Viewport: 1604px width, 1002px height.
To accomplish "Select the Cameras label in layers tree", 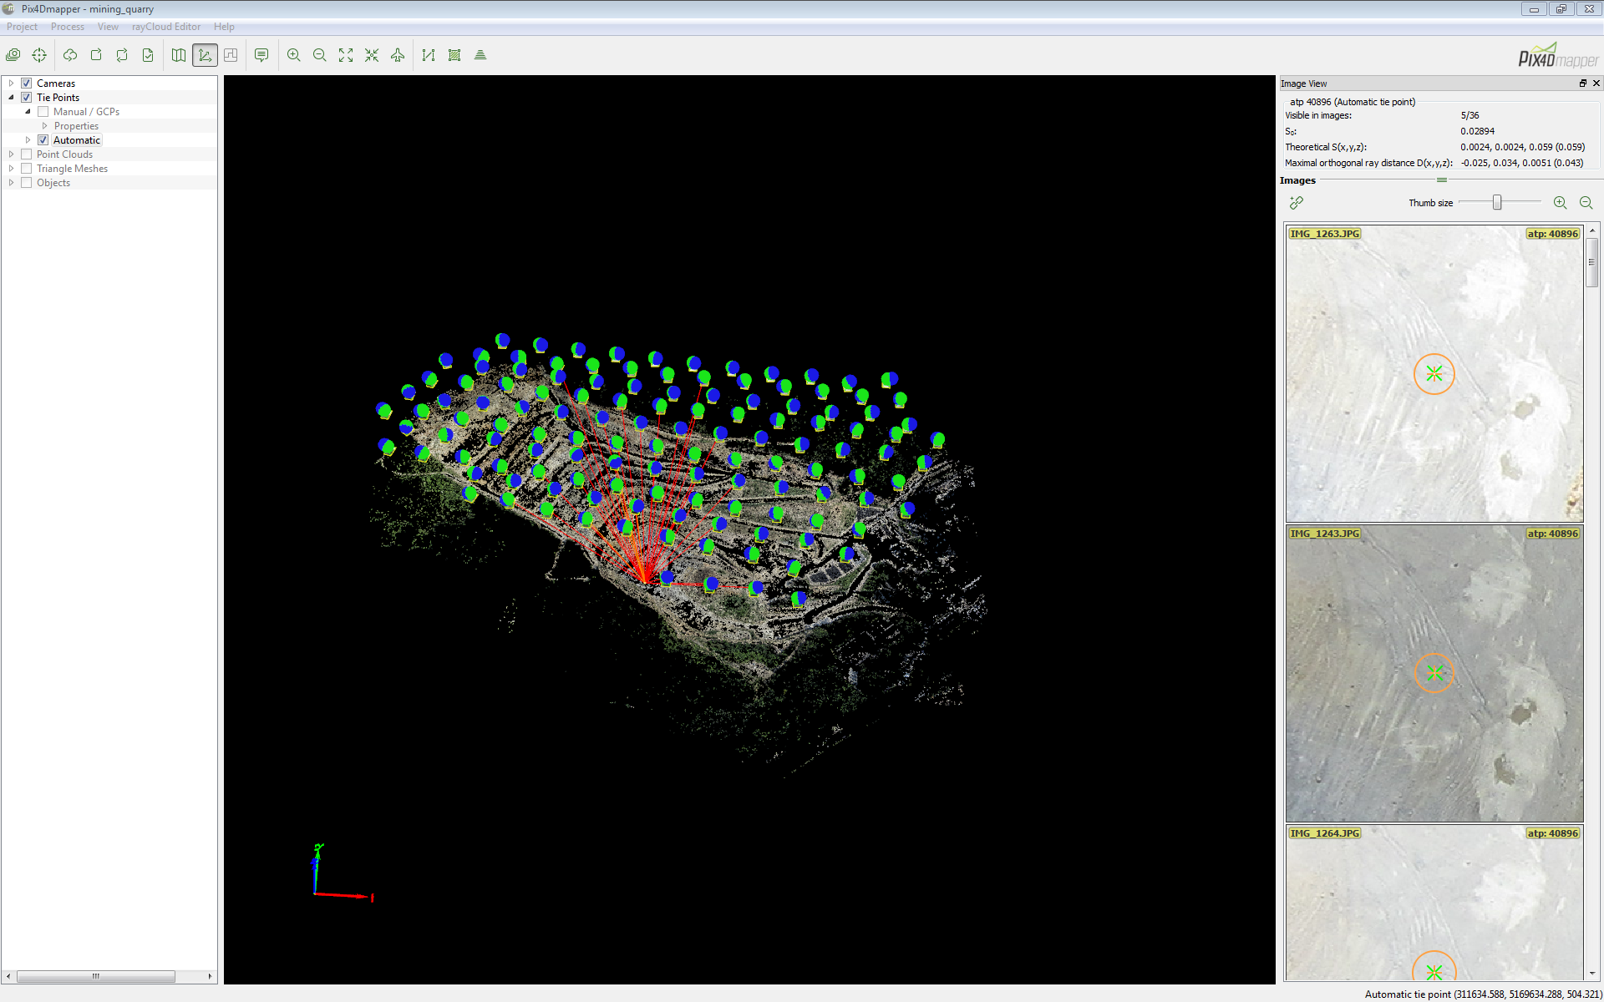I will pyautogui.click(x=56, y=83).
